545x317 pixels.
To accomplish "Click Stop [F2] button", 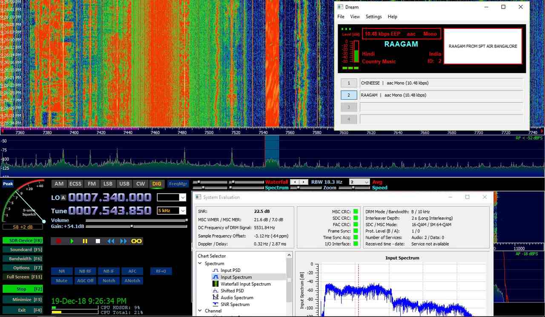I will 23,289.
